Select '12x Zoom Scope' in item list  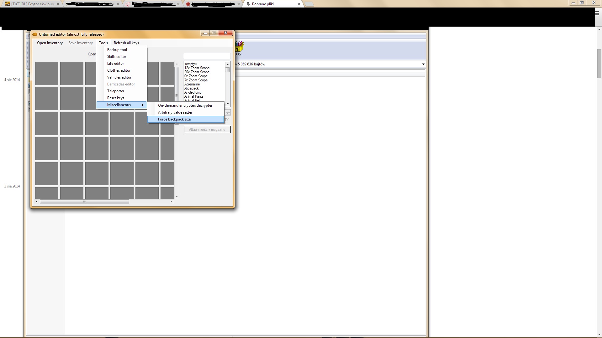(x=204, y=68)
